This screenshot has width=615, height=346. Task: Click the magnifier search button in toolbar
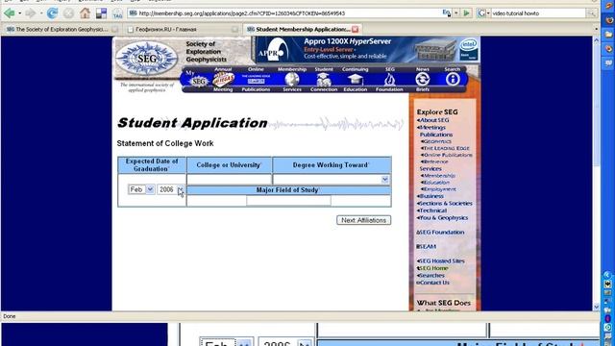591,13
